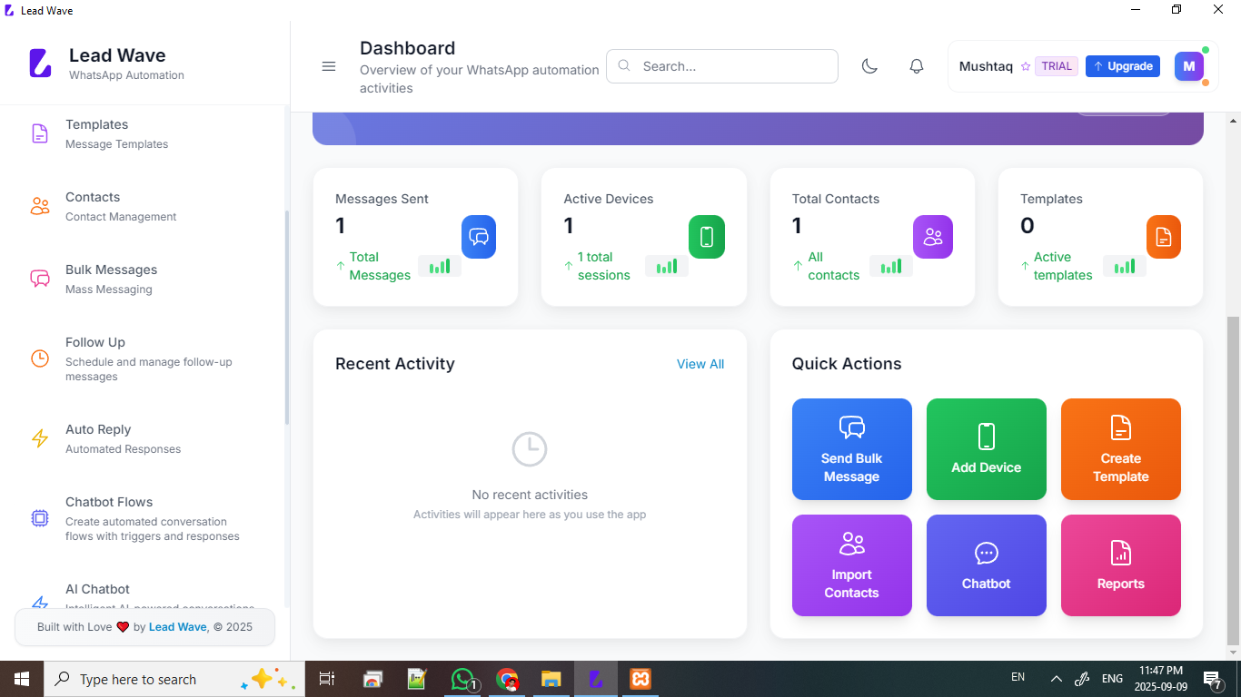The width and height of the screenshot is (1241, 697).
Task: Click the Lead Wave link in footer
Action: [177, 627]
